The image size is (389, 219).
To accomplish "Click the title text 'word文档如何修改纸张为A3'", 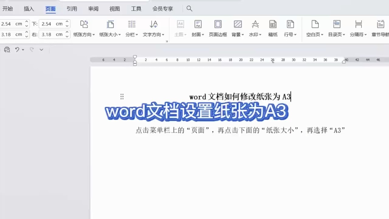I will click(x=240, y=97).
